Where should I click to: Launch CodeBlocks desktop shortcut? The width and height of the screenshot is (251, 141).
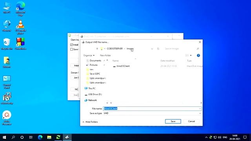[20, 44]
